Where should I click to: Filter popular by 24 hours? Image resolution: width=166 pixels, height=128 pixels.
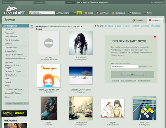(x=109, y=26)
